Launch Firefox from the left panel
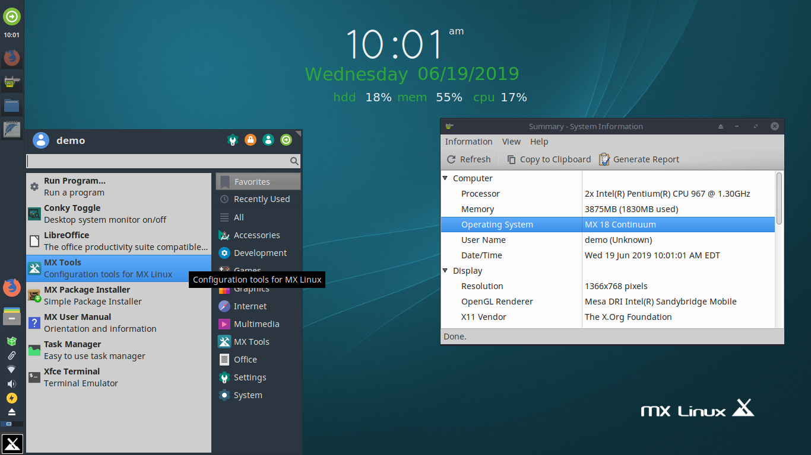Viewport: 811px width, 455px height. pos(12,57)
